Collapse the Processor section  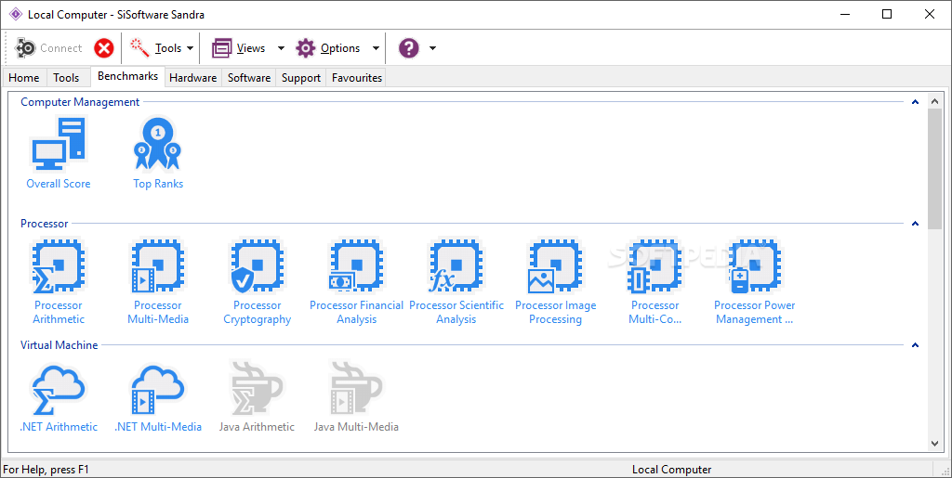click(x=915, y=224)
